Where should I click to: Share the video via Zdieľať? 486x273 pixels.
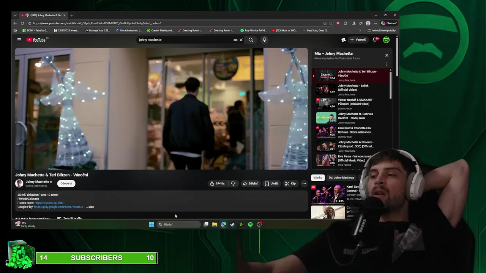click(250, 184)
